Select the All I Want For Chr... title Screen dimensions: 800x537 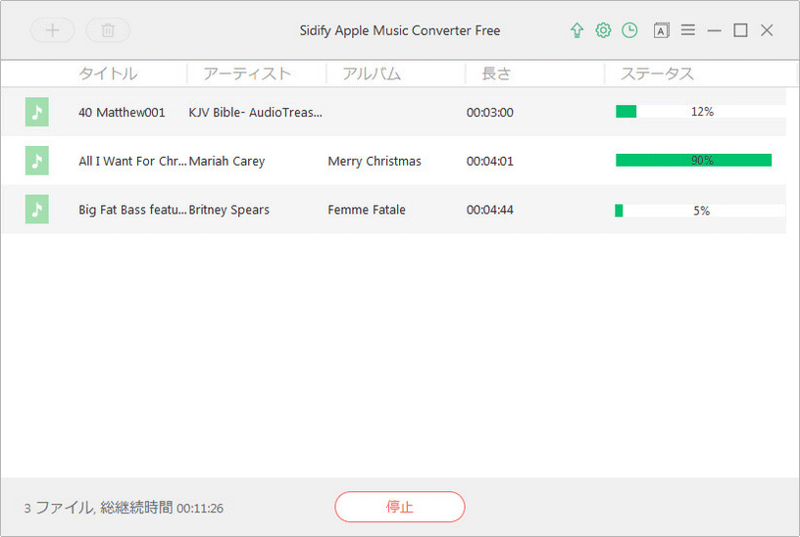(x=132, y=161)
